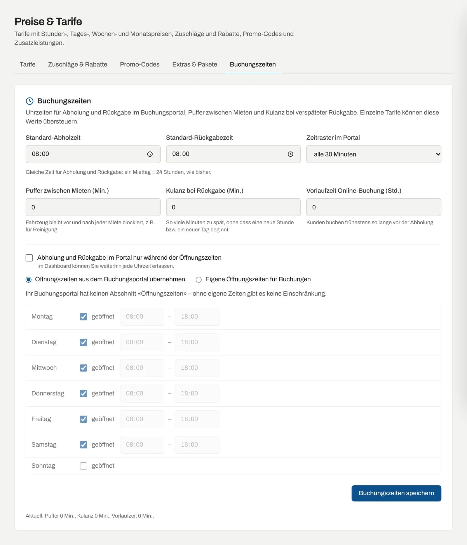Click the Preise & Tarife page heading
This screenshot has height=545, width=467.
(x=48, y=22)
